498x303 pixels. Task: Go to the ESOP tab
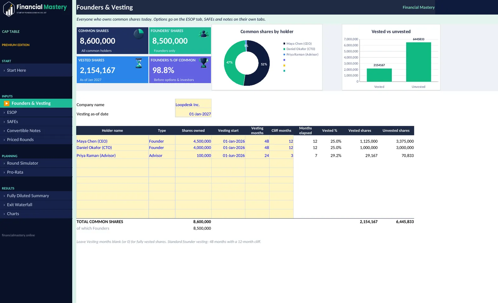pos(36,112)
